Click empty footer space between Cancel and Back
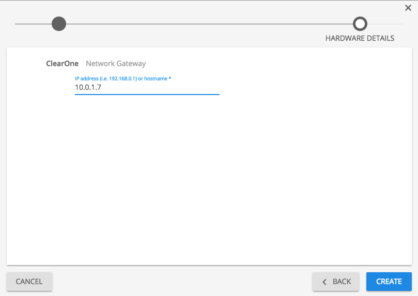 [181, 282]
